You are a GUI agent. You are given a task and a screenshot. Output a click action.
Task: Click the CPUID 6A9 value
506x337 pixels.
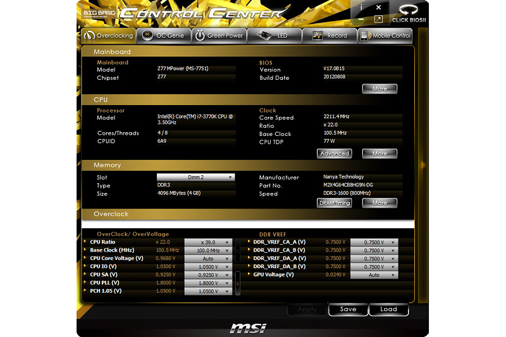162,141
